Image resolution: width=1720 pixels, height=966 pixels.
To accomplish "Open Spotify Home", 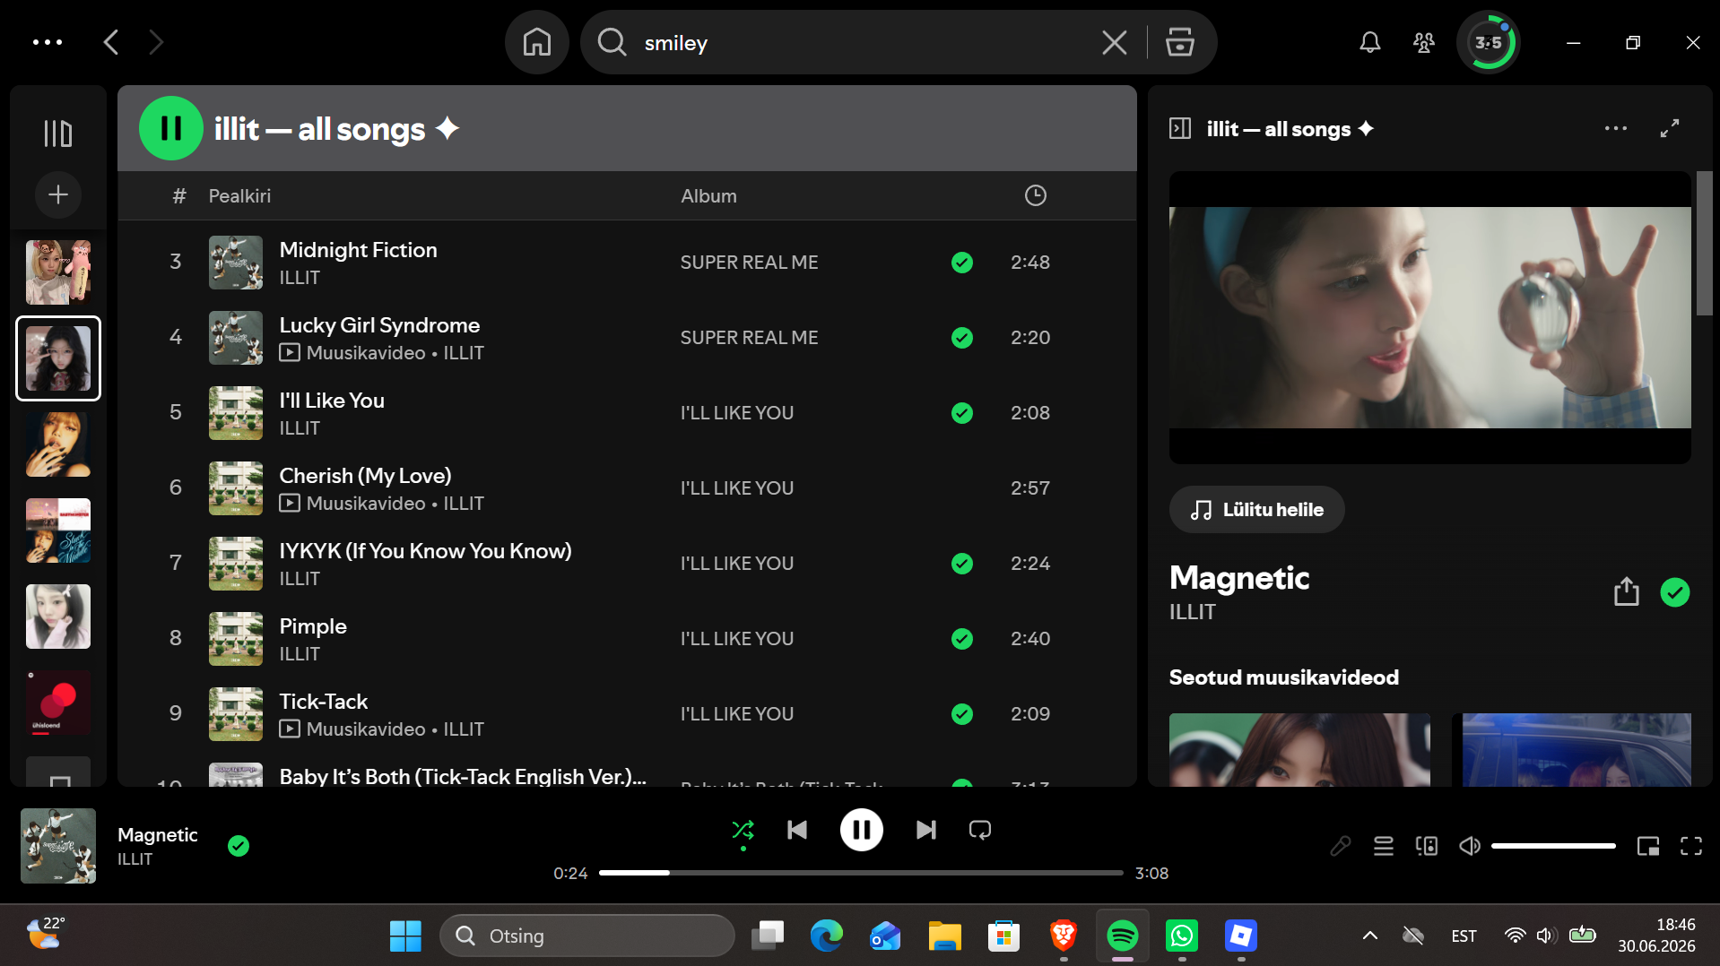I will coord(537,42).
